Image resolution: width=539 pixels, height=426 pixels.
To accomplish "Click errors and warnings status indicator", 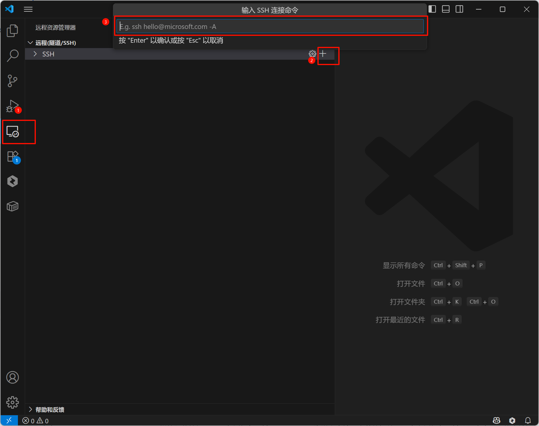I will pyautogui.click(x=36, y=421).
